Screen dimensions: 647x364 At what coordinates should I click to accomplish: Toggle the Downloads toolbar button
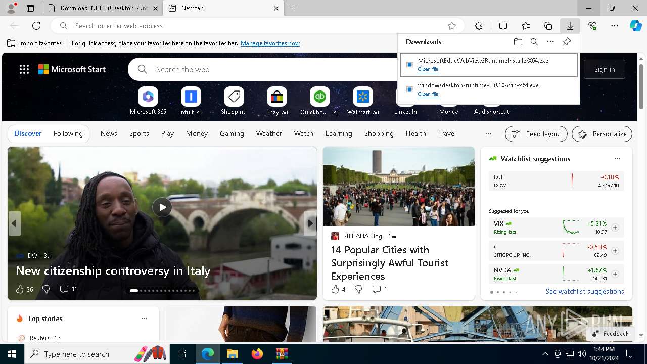570,26
